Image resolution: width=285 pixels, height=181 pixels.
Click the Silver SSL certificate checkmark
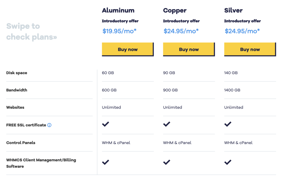pyautogui.click(x=228, y=124)
